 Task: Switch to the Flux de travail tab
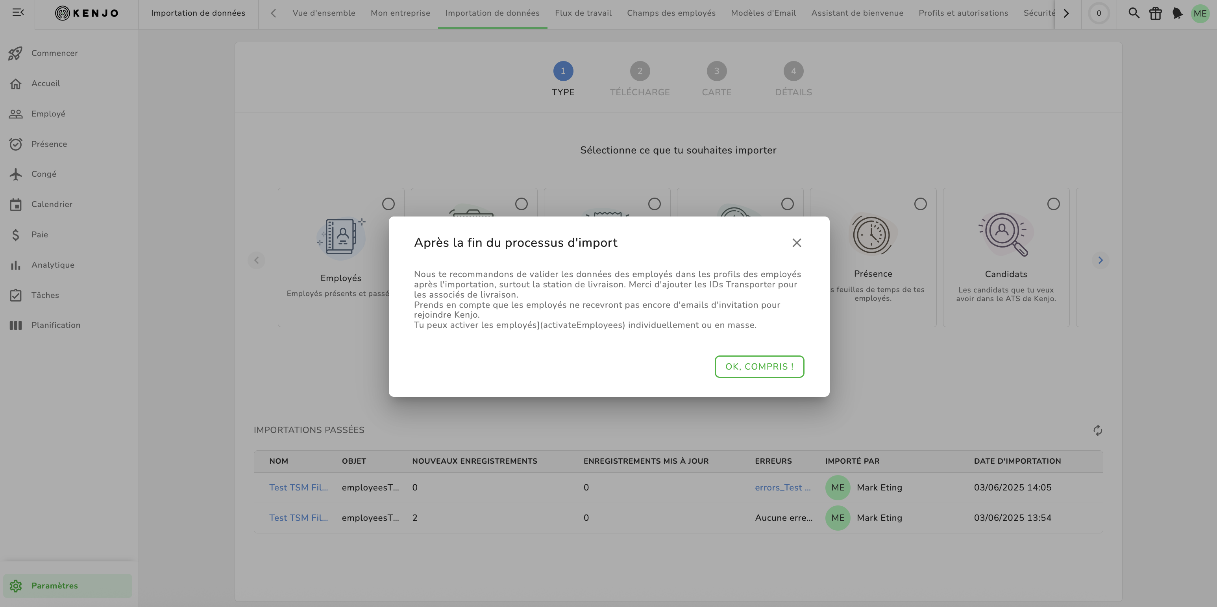pyautogui.click(x=583, y=13)
